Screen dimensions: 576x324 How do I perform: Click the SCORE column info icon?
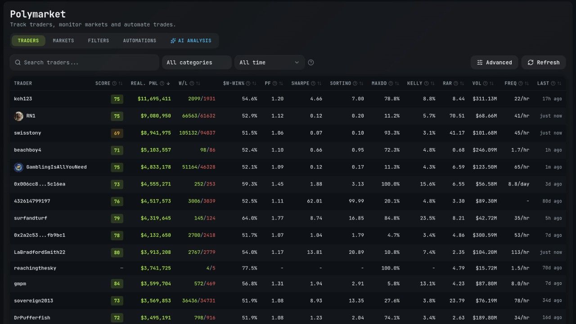pos(114,83)
